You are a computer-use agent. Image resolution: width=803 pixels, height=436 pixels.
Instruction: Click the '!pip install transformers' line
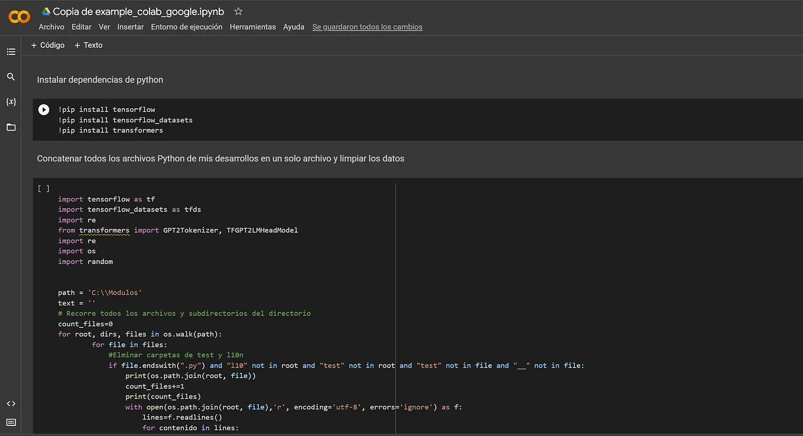pos(111,130)
